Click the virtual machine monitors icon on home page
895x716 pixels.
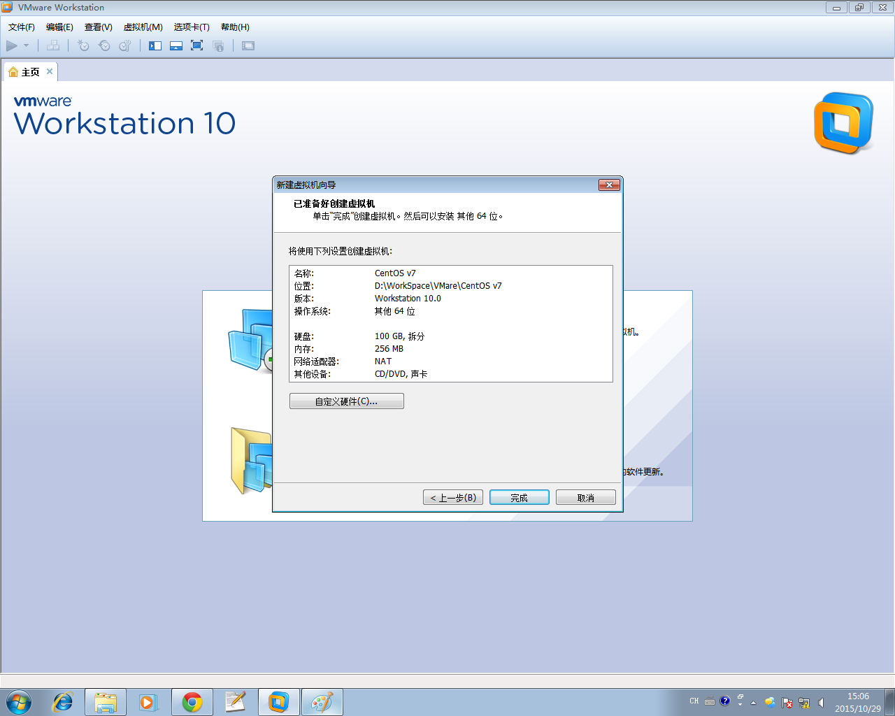pyautogui.click(x=250, y=340)
